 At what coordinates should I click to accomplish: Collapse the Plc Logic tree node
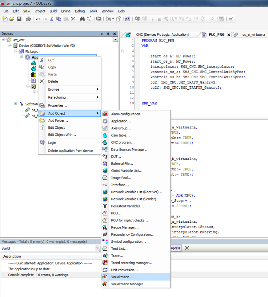tap(16, 51)
